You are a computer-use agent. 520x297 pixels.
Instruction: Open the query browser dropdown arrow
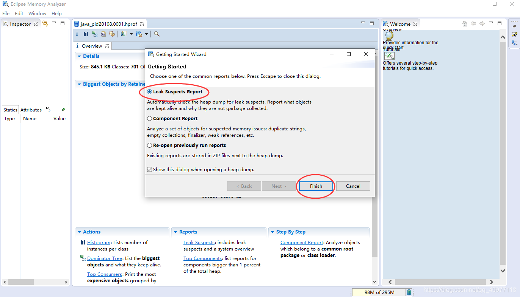coord(146,34)
